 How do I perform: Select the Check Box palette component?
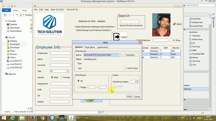[x=195, y=36]
